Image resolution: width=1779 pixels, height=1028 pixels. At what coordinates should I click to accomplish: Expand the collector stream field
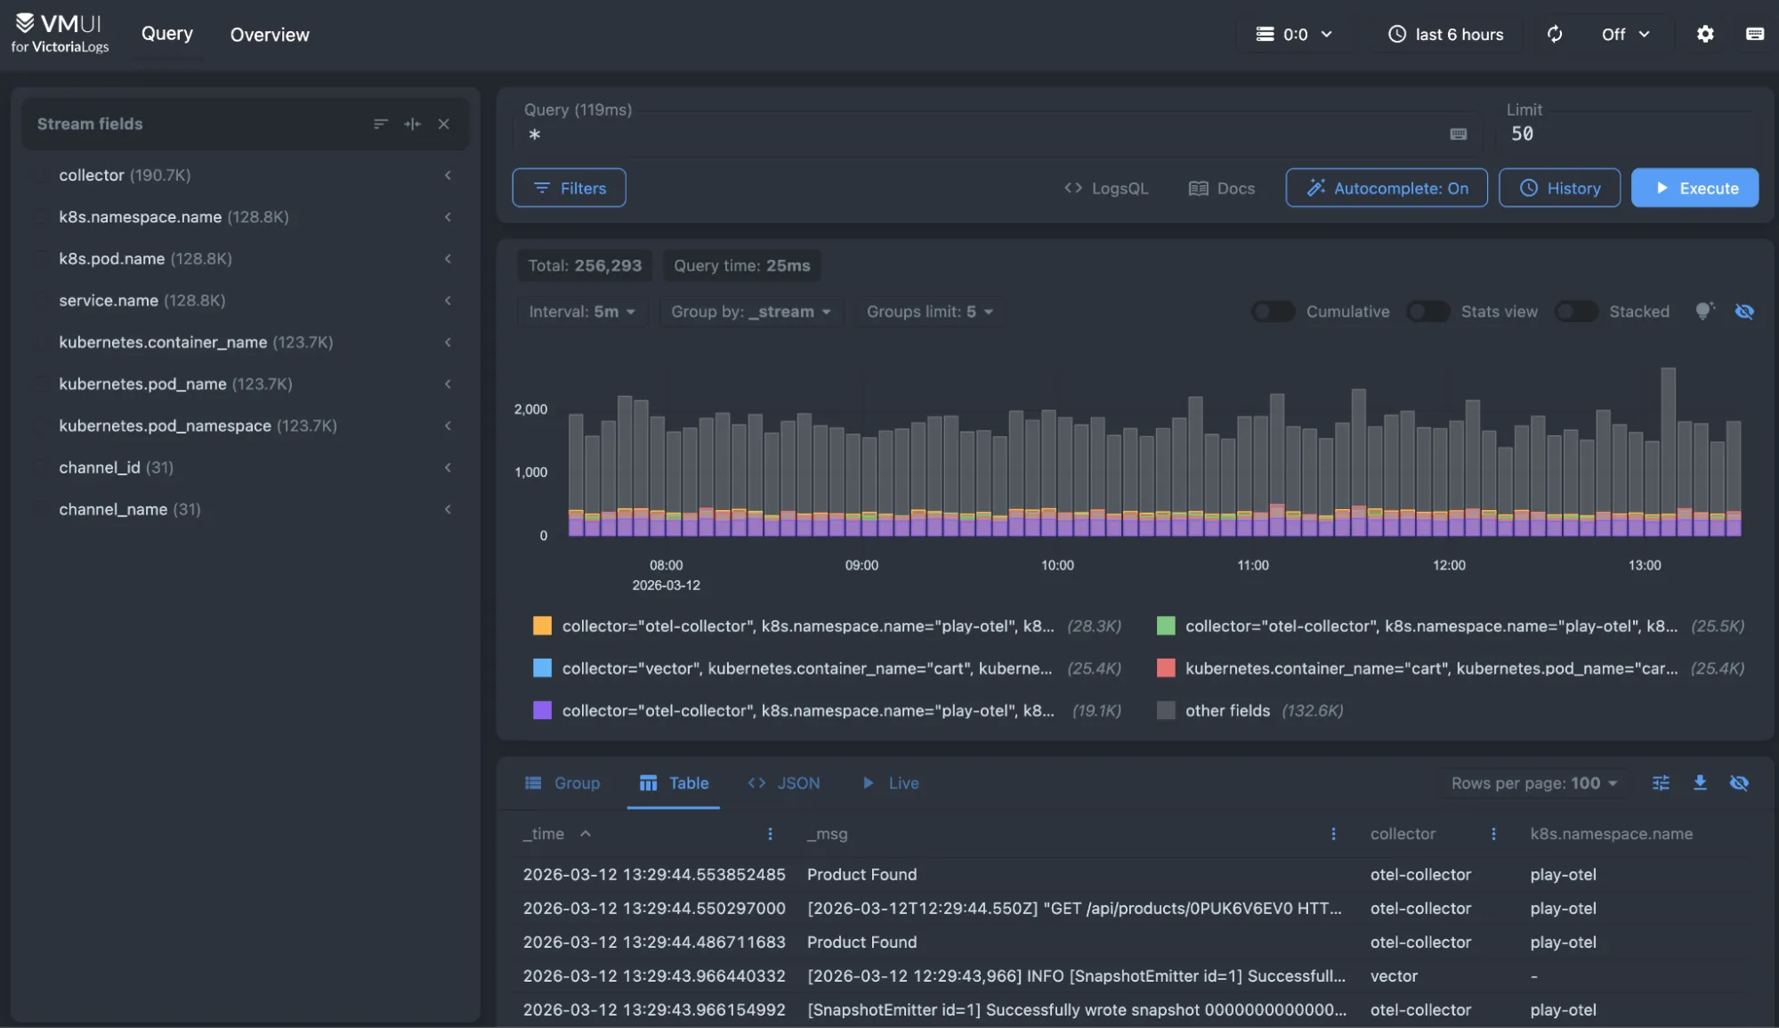coord(448,175)
